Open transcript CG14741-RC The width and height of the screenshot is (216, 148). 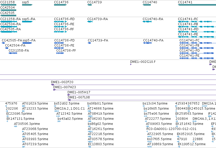coord(197,22)
